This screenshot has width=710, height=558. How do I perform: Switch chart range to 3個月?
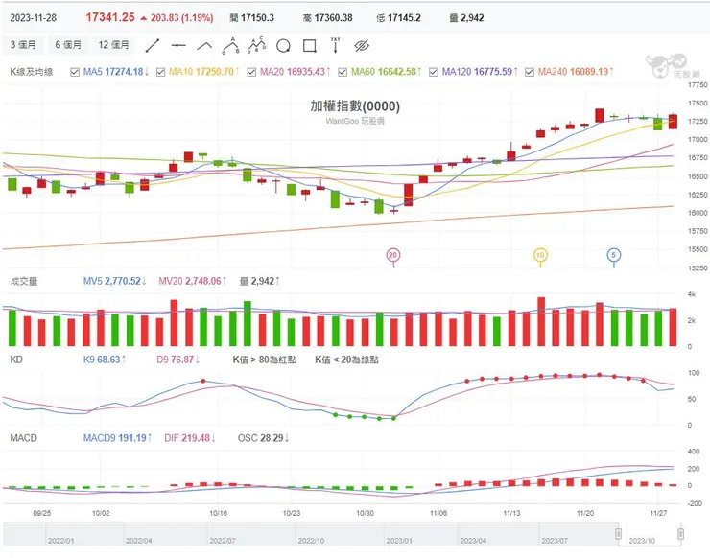pyautogui.click(x=23, y=45)
